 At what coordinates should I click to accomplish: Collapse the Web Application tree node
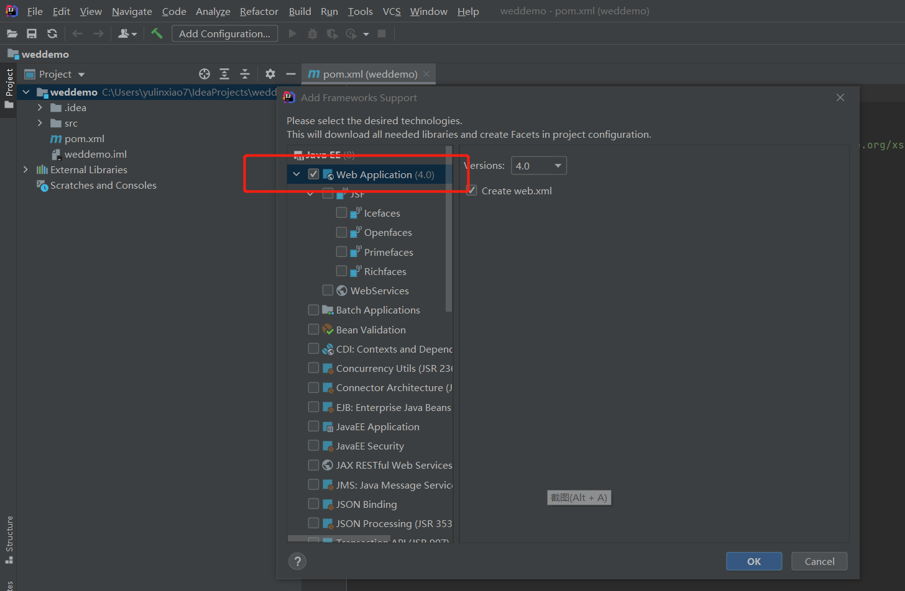[296, 174]
